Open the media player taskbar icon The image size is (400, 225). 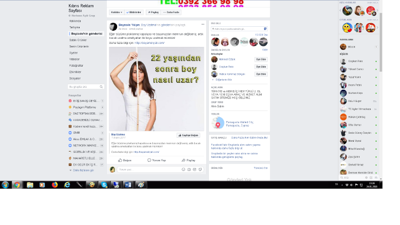pyautogui.click(x=42, y=185)
